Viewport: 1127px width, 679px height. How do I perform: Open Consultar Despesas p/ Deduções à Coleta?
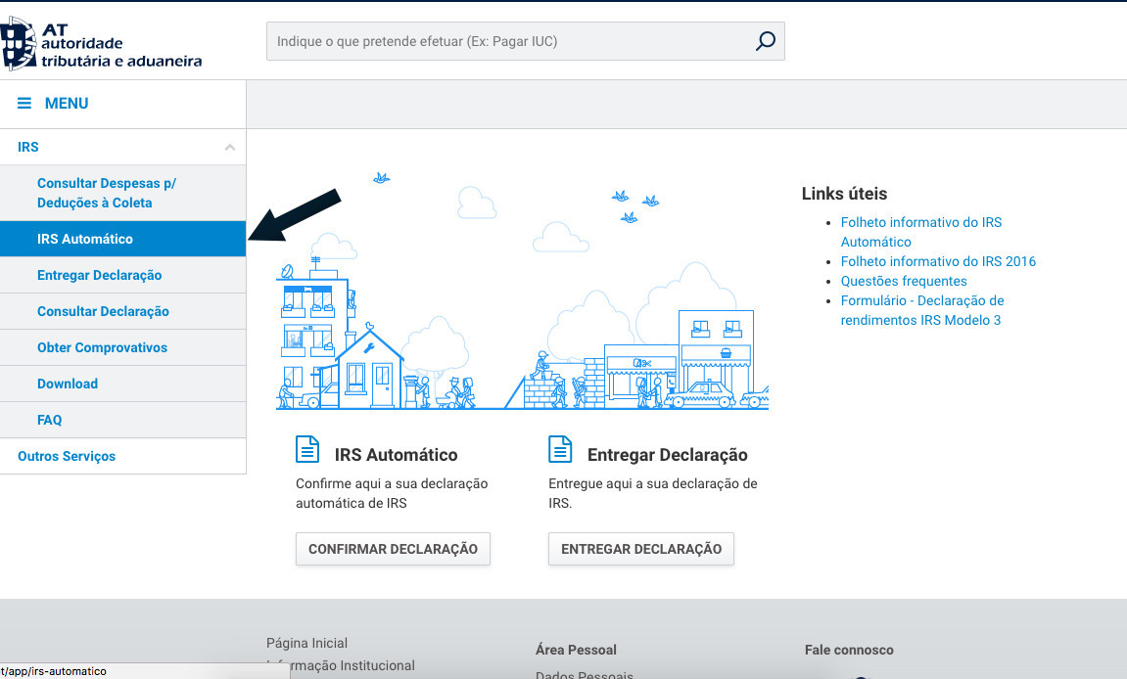pos(123,193)
